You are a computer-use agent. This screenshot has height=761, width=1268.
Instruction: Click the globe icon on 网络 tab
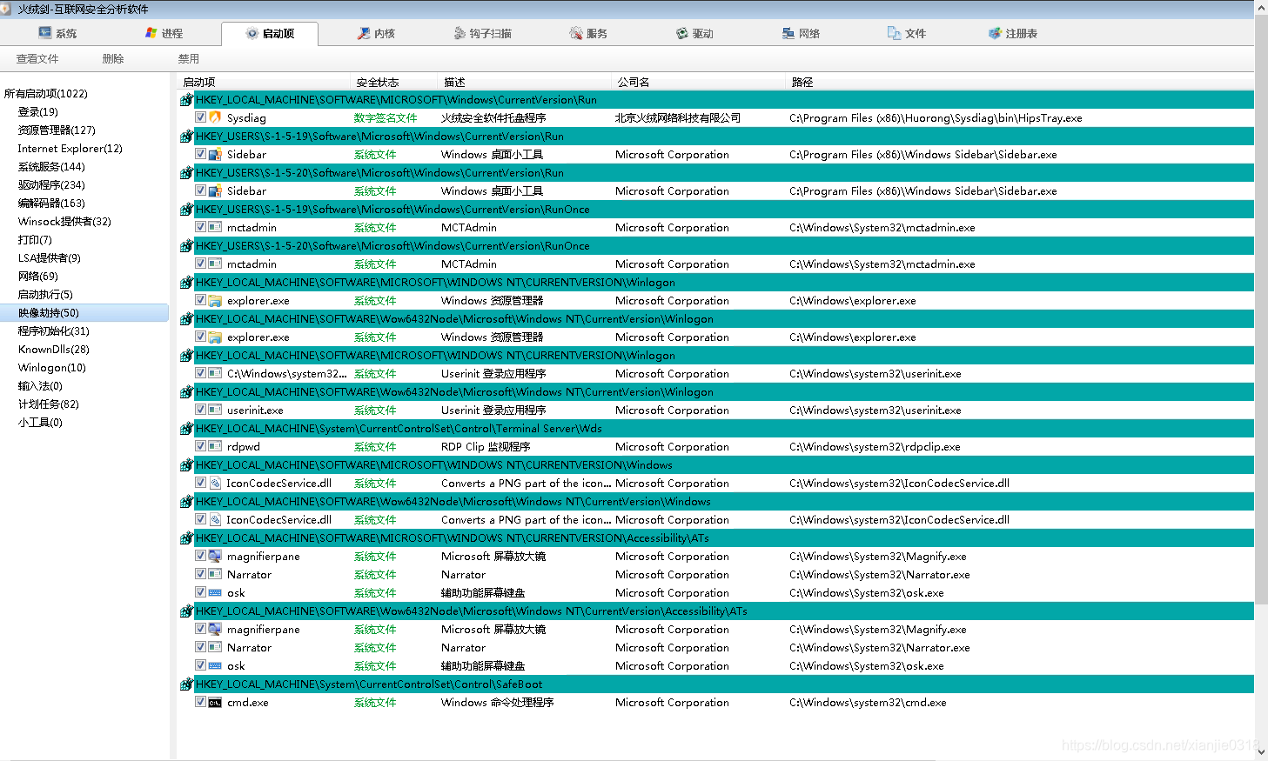[788, 33]
